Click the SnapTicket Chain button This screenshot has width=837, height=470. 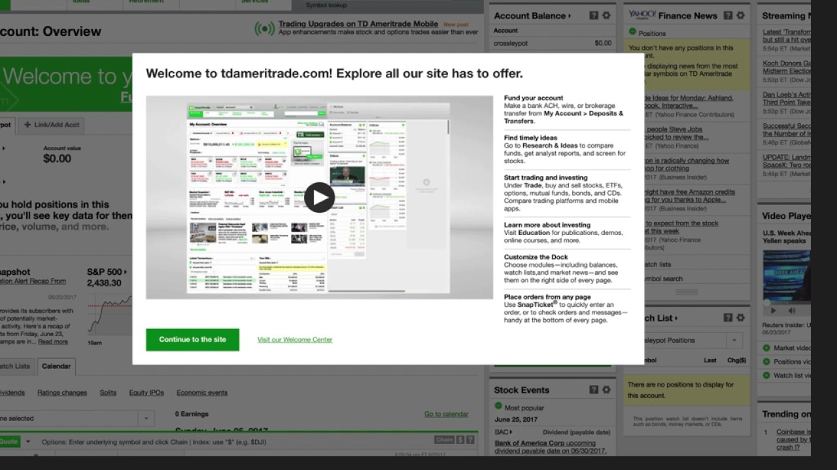[x=444, y=441]
